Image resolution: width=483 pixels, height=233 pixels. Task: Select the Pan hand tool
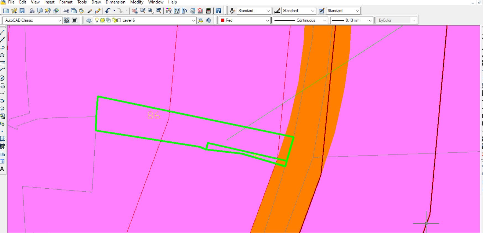point(135,11)
